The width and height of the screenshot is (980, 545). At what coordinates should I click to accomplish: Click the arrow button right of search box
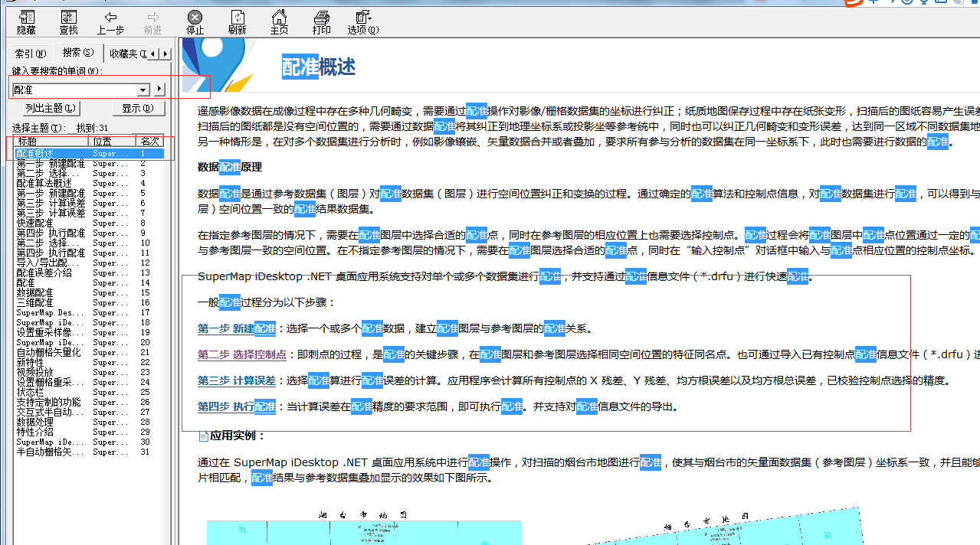[159, 90]
